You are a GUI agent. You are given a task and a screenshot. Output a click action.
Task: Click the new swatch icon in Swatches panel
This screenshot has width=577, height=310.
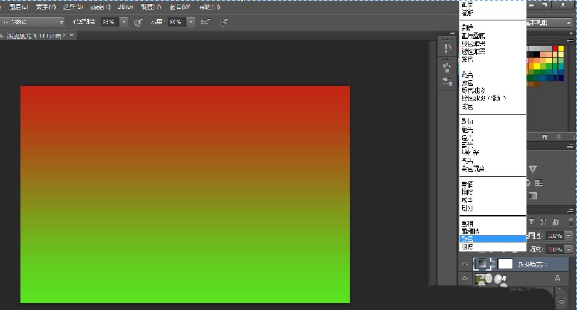pos(544,136)
